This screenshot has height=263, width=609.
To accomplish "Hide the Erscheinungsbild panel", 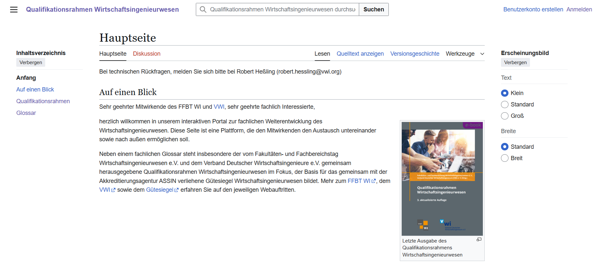I will click(x=515, y=62).
